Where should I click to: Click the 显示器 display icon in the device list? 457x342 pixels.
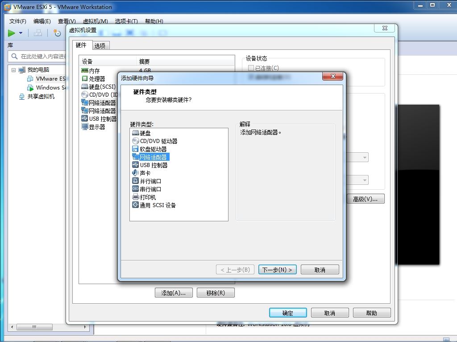(x=84, y=126)
